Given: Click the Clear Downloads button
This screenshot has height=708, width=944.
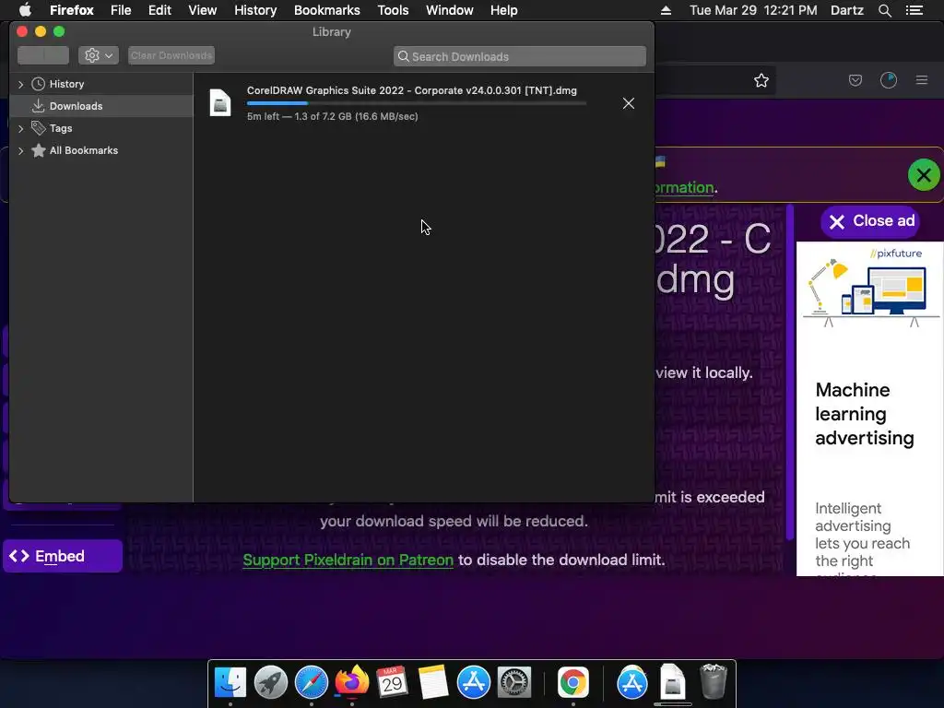Looking at the screenshot, I should 171,55.
